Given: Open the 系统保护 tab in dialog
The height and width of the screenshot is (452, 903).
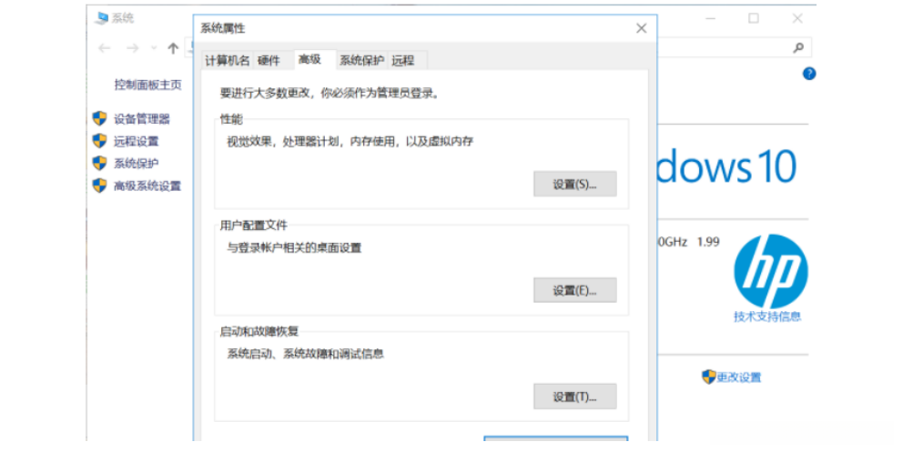Looking at the screenshot, I should pyautogui.click(x=361, y=60).
